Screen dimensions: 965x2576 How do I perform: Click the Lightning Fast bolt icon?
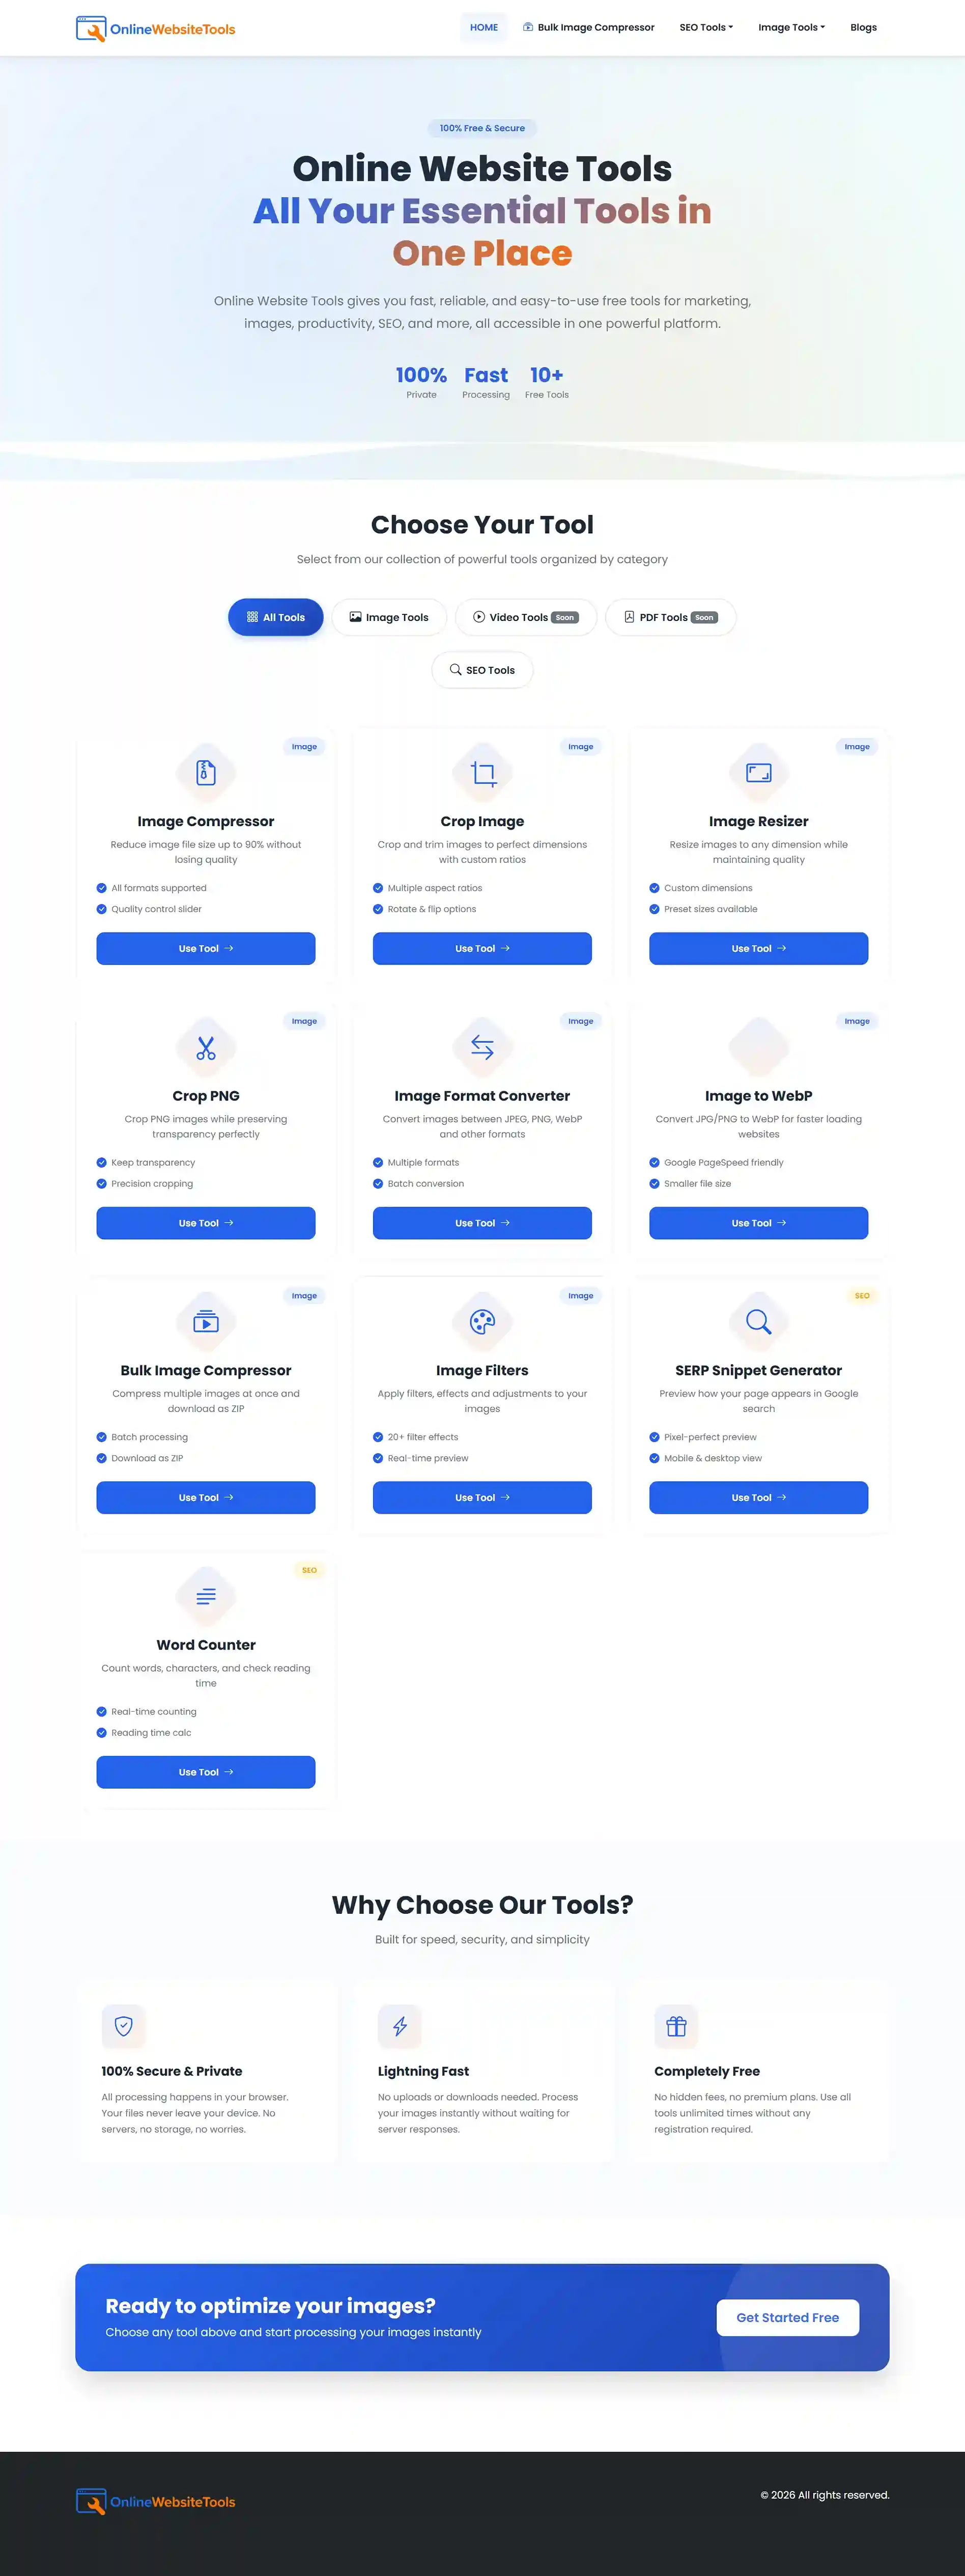point(399,2025)
